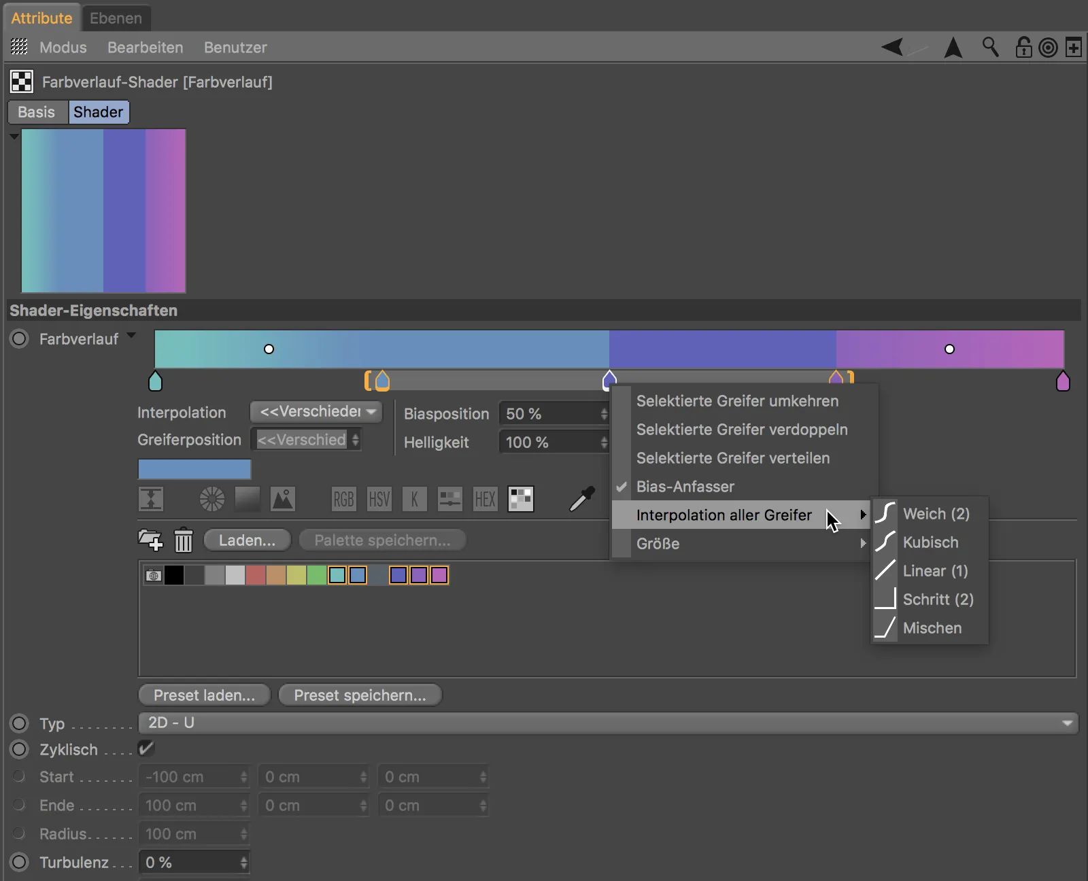This screenshot has width=1088, height=881.
Task: Choose Mischen interpolation
Action: tap(930, 627)
